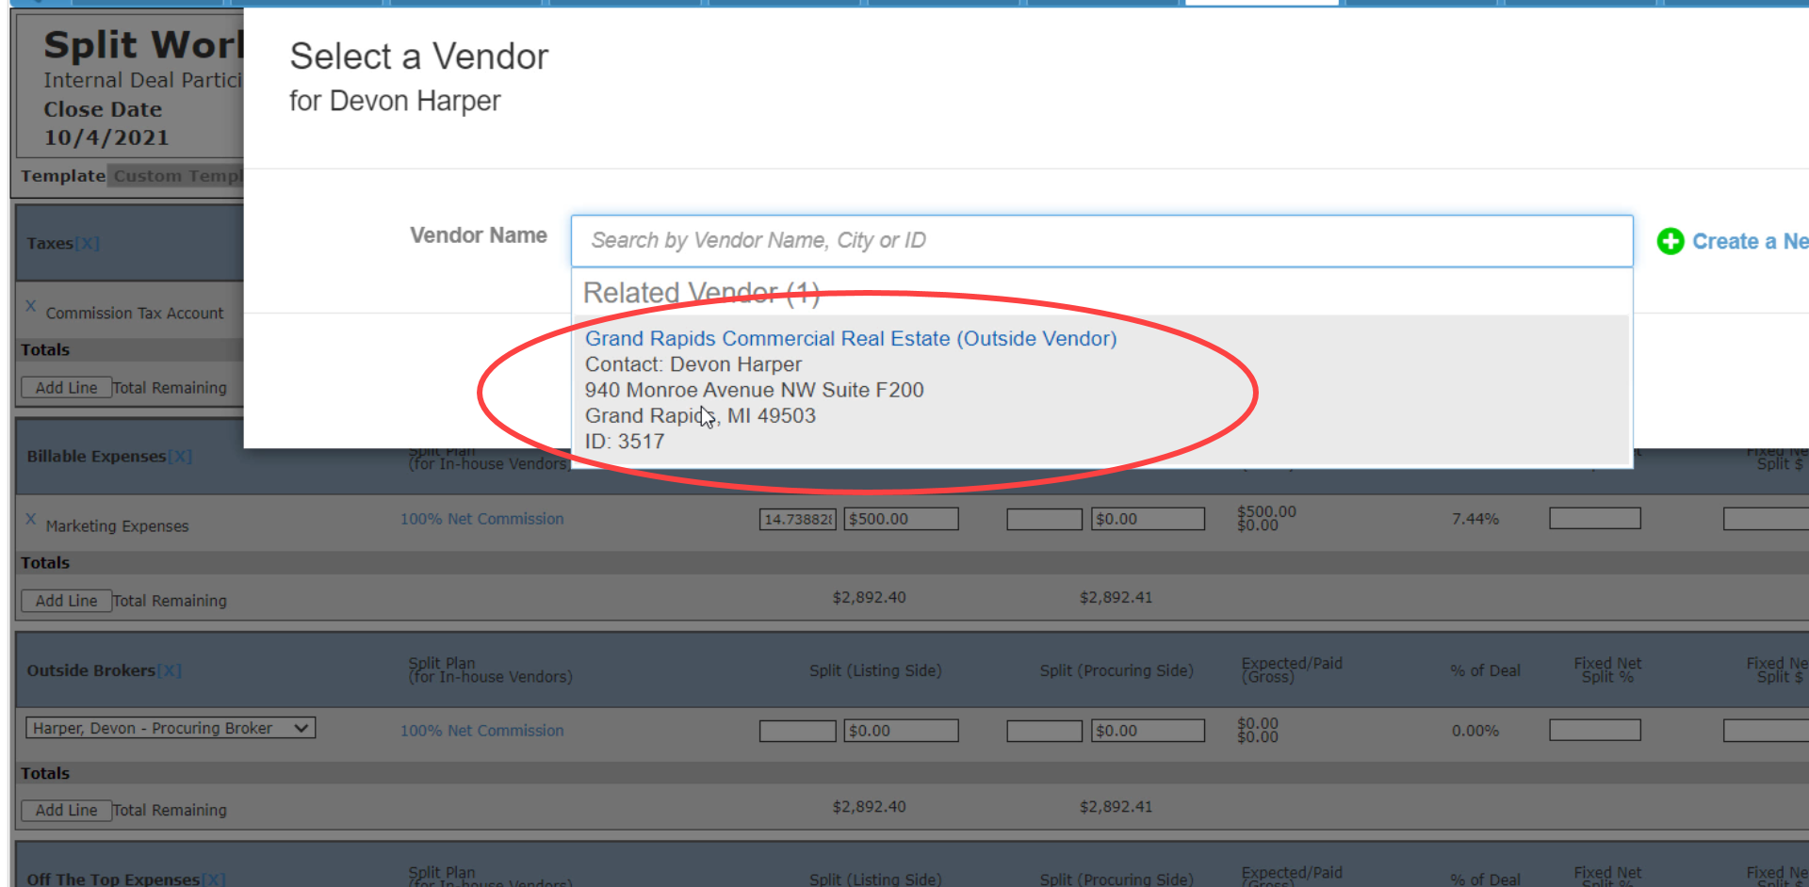This screenshot has height=887, width=1809.
Task: Click the $500.00 listing side amount field
Action: [901, 519]
